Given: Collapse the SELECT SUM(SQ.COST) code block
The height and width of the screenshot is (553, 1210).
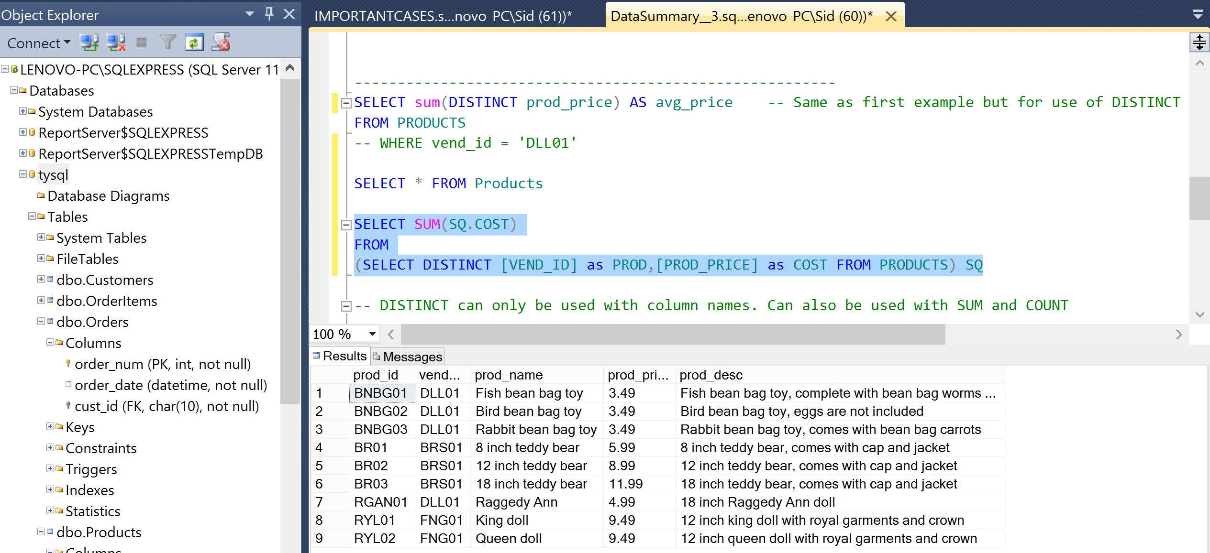Looking at the screenshot, I should pos(346,225).
